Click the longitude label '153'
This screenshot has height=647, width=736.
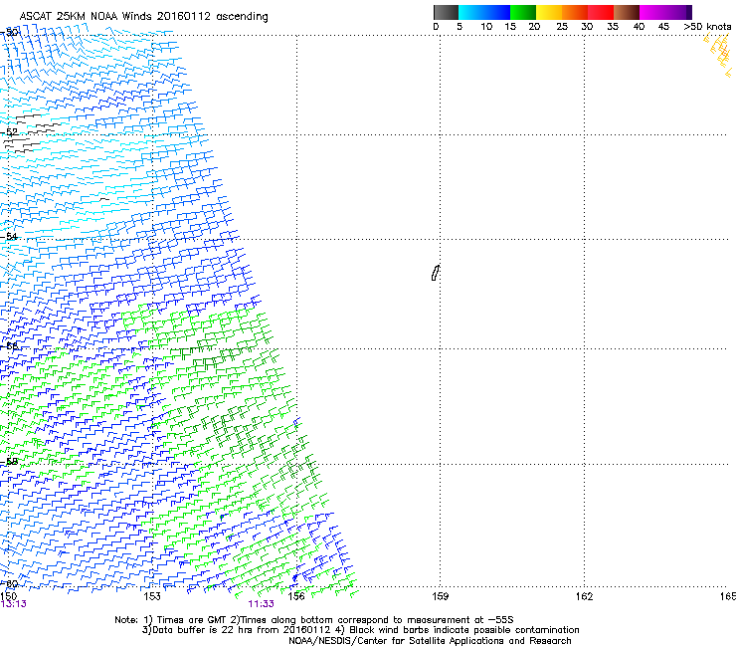tap(152, 596)
